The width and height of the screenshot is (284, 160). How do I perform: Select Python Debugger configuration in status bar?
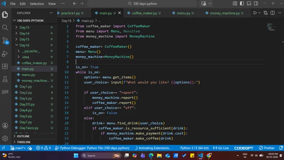tap(92, 148)
